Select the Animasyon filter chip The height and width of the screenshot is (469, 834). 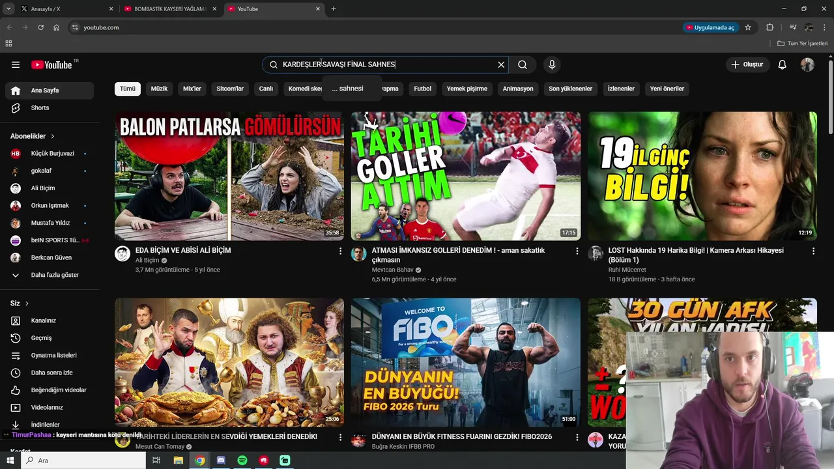pos(518,89)
